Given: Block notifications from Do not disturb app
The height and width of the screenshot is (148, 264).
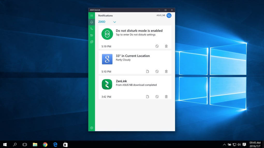Looking at the screenshot, I should coord(157,46).
